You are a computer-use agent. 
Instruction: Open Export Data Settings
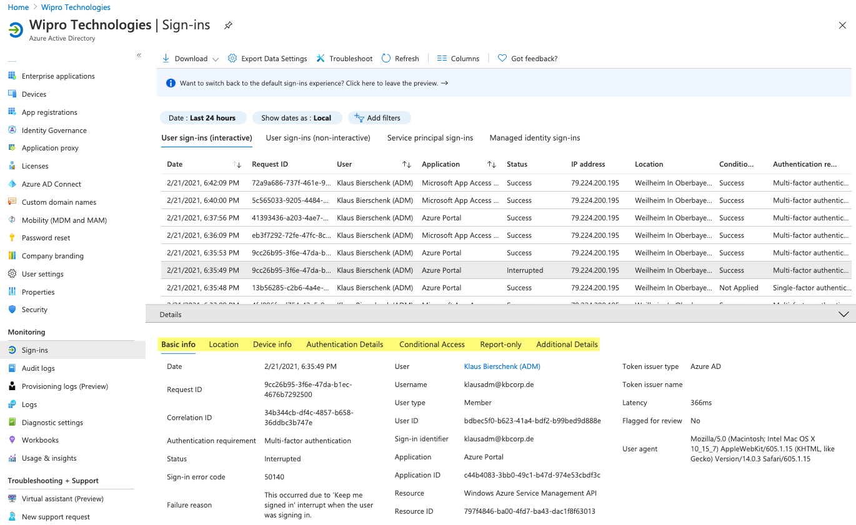click(x=273, y=58)
